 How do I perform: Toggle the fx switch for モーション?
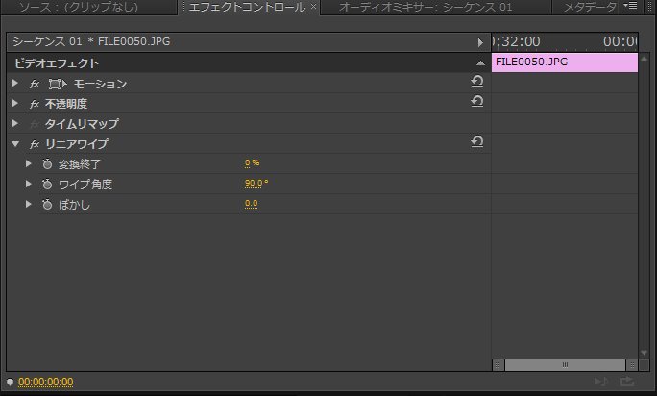point(35,84)
